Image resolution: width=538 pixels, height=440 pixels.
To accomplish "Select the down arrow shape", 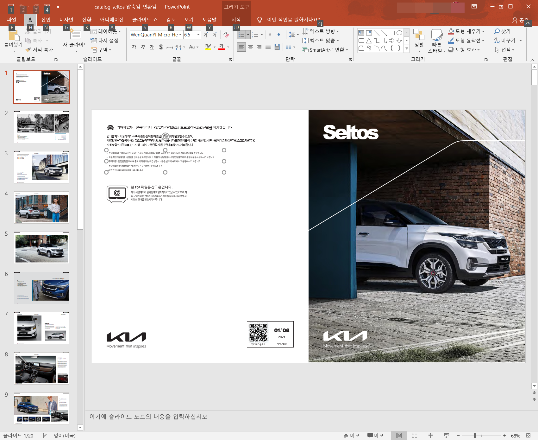I will (399, 41).
